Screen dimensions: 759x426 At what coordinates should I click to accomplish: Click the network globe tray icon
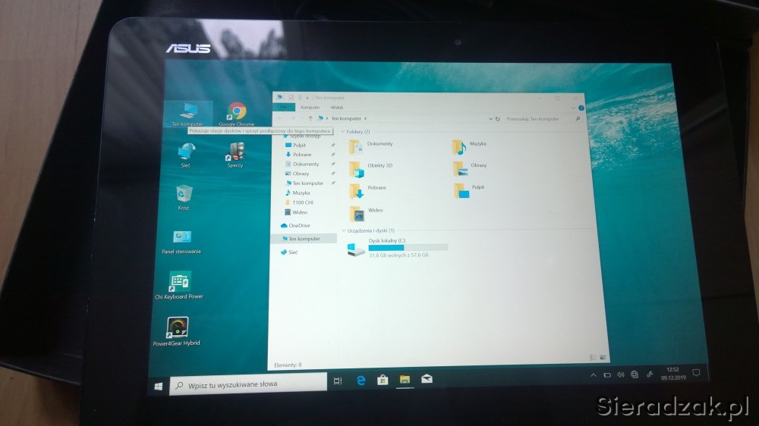pyautogui.click(x=634, y=374)
